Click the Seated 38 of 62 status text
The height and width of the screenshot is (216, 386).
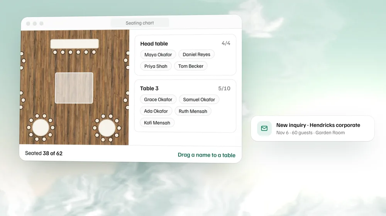point(44,153)
